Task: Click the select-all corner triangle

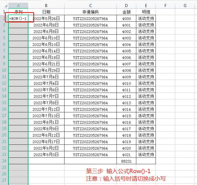Action: tap(6, 6)
